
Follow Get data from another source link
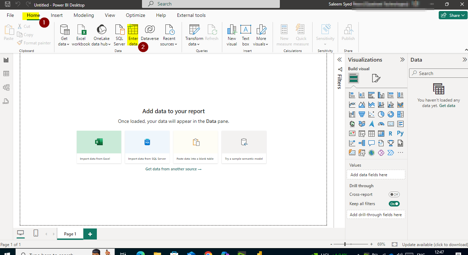173,169
